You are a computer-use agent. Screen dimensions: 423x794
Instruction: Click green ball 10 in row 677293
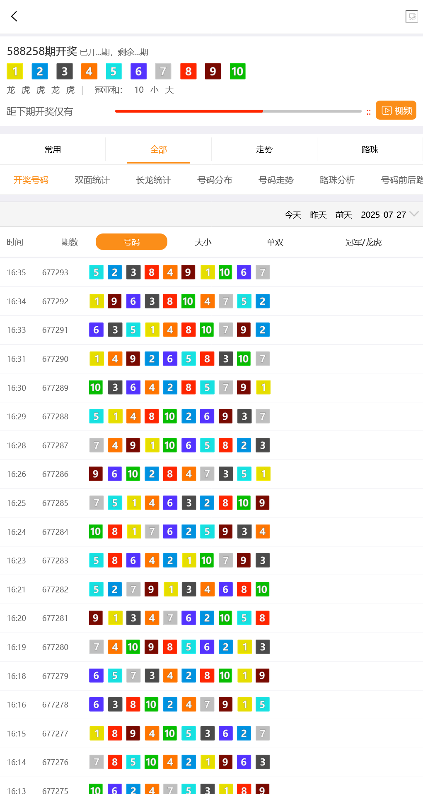pyautogui.click(x=225, y=272)
